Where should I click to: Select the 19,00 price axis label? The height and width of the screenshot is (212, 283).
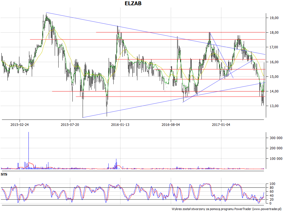coord(274,18)
